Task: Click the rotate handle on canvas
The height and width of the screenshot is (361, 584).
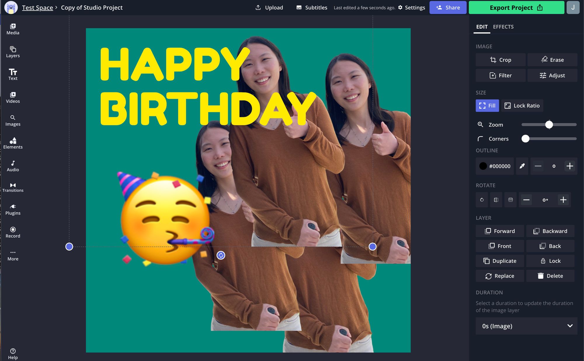Action: coord(221,255)
